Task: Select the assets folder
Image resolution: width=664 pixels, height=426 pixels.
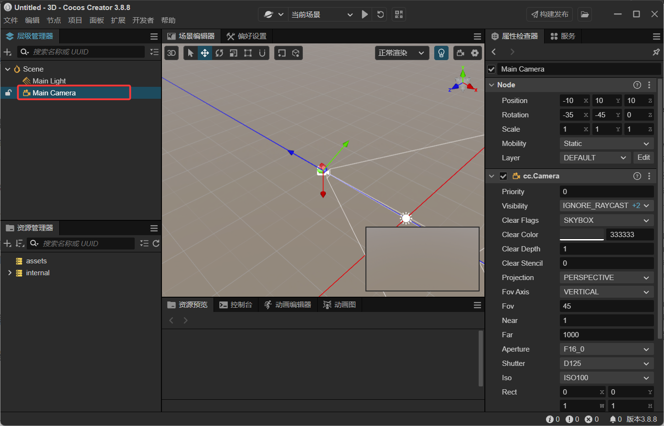Action: [x=36, y=261]
